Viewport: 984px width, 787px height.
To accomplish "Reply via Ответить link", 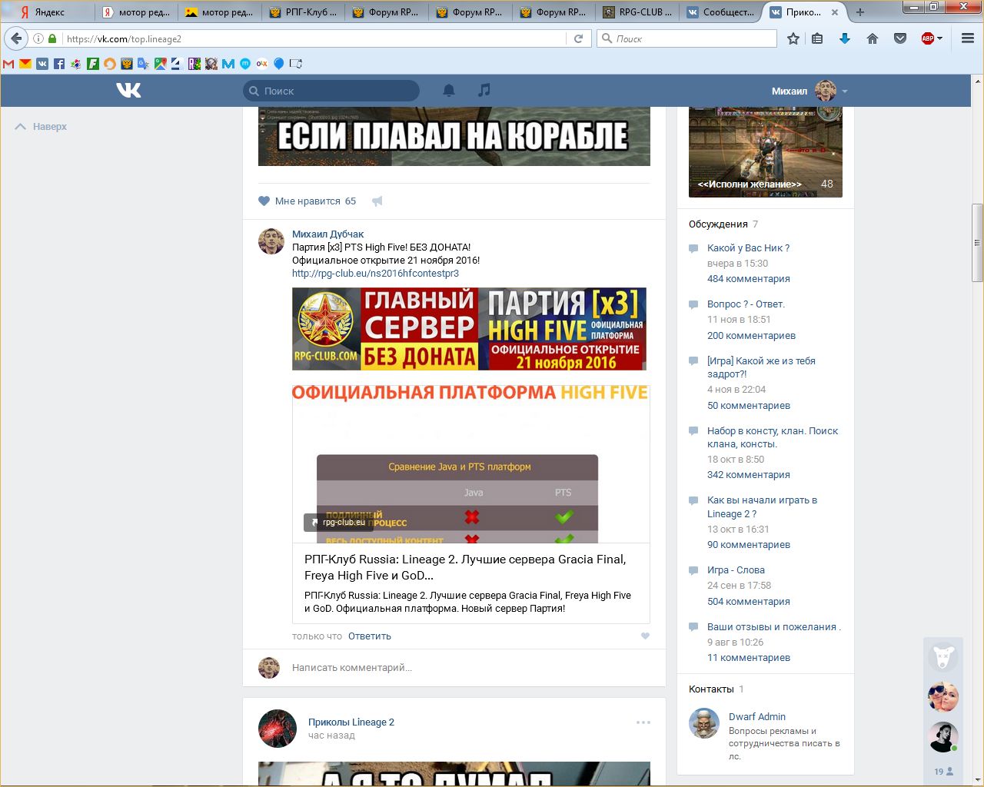I will [370, 636].
